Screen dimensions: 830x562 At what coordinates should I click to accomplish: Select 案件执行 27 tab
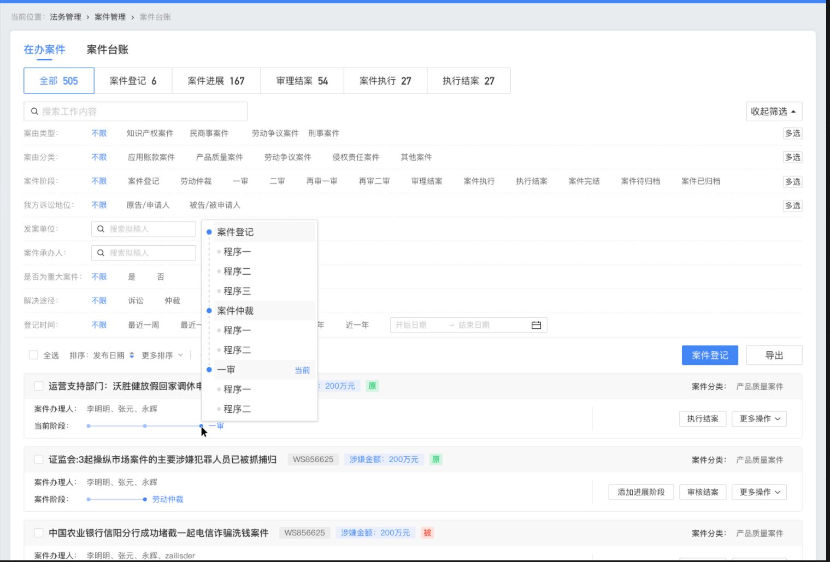click(x=385, y=81)
